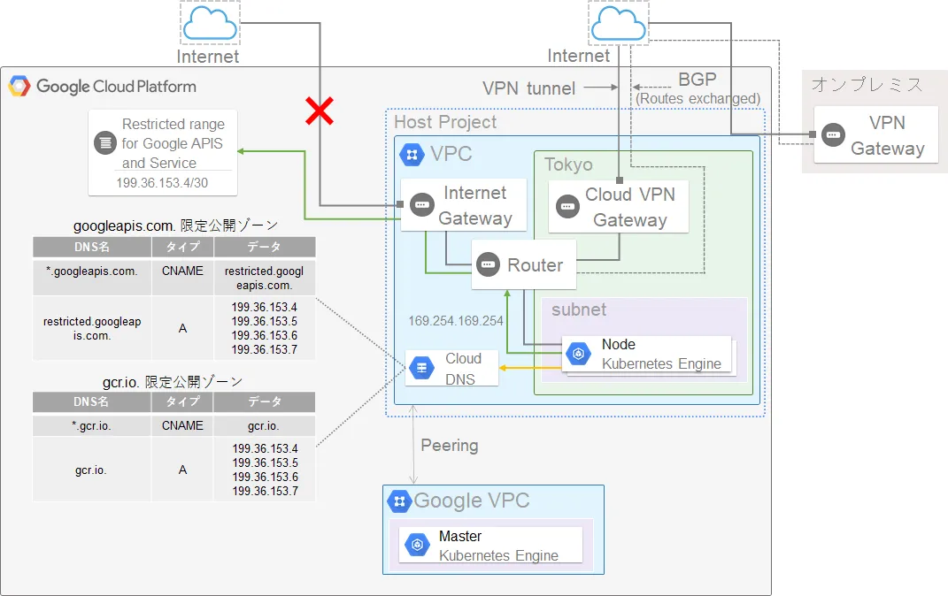Viewport: 948px width, 596px height.
Task: Select the cloud icon connected to the VPN tunnel
Action: point(619,24)
